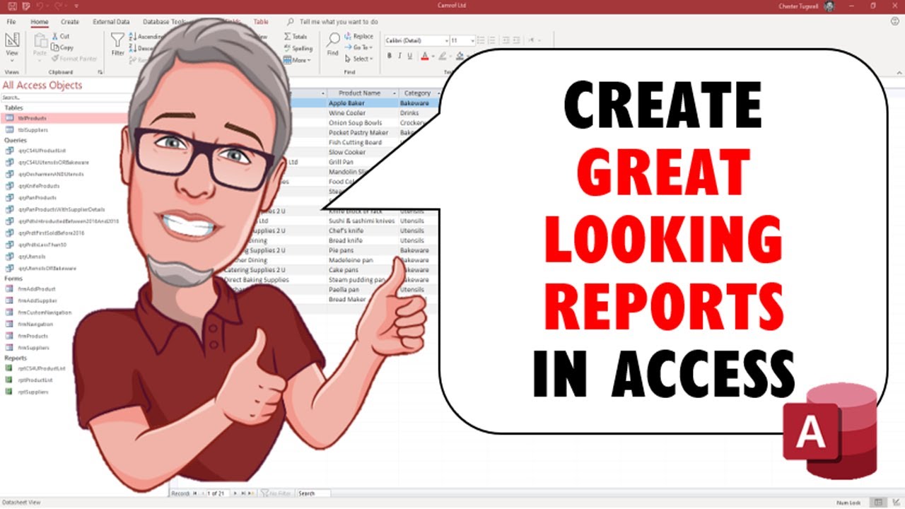Click the background fill color bucket
This screenshot has width=905, height=509.
459,56
